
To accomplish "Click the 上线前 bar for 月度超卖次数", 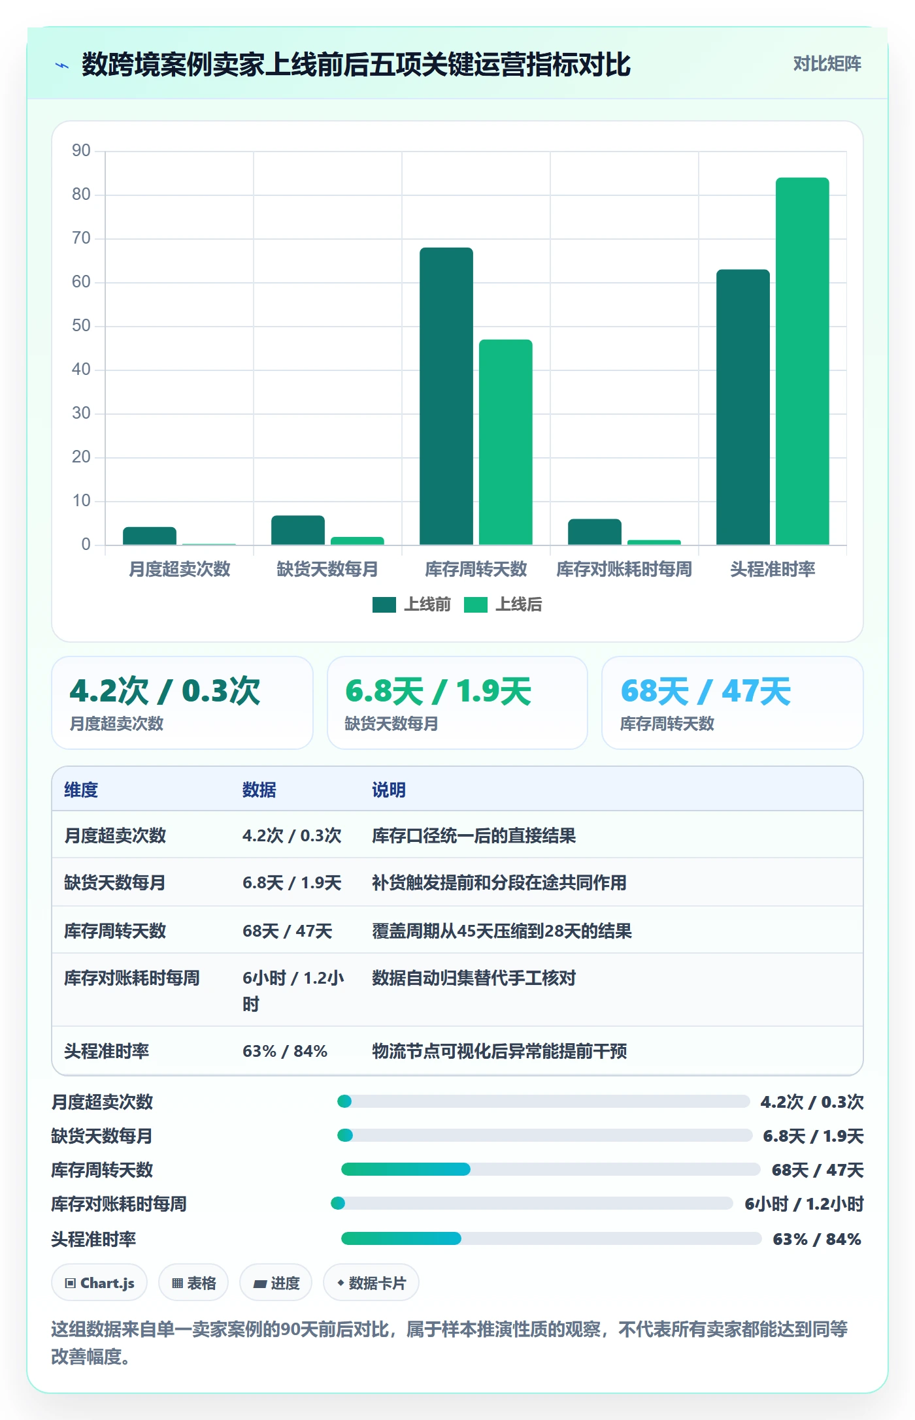I will pyautogui.click(x=150, y=536).
